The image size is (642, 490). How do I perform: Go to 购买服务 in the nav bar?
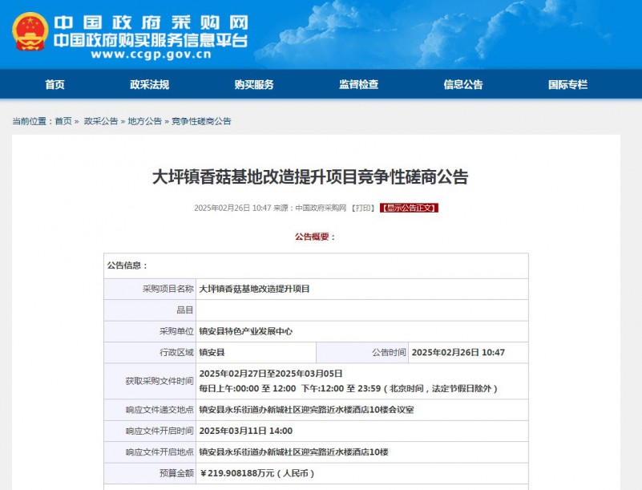point(254,85)
